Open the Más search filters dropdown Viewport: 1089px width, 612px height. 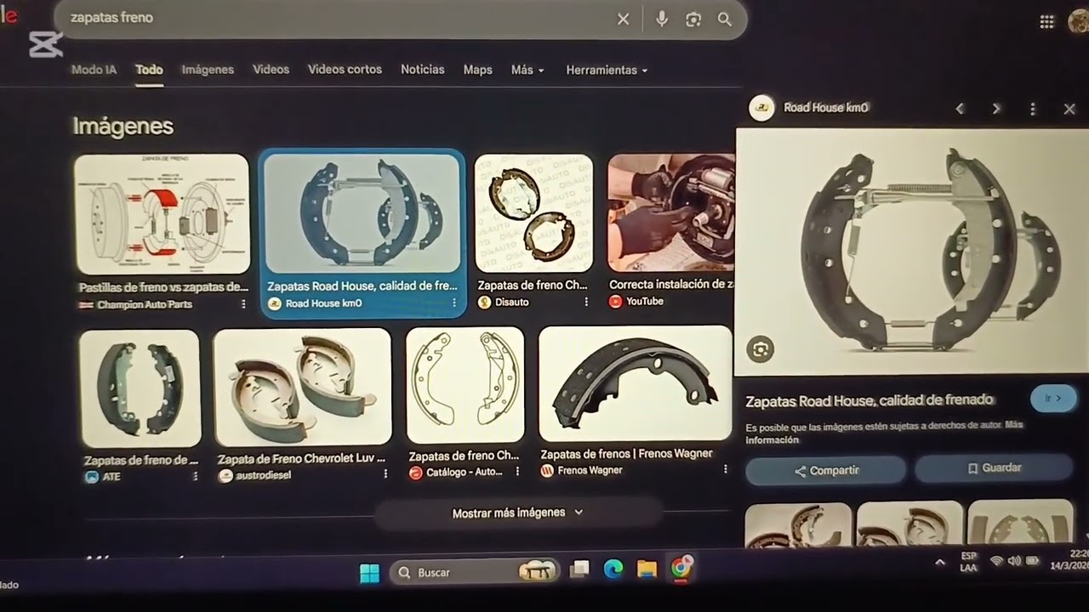pyautogui.click(x=527, y=71)
